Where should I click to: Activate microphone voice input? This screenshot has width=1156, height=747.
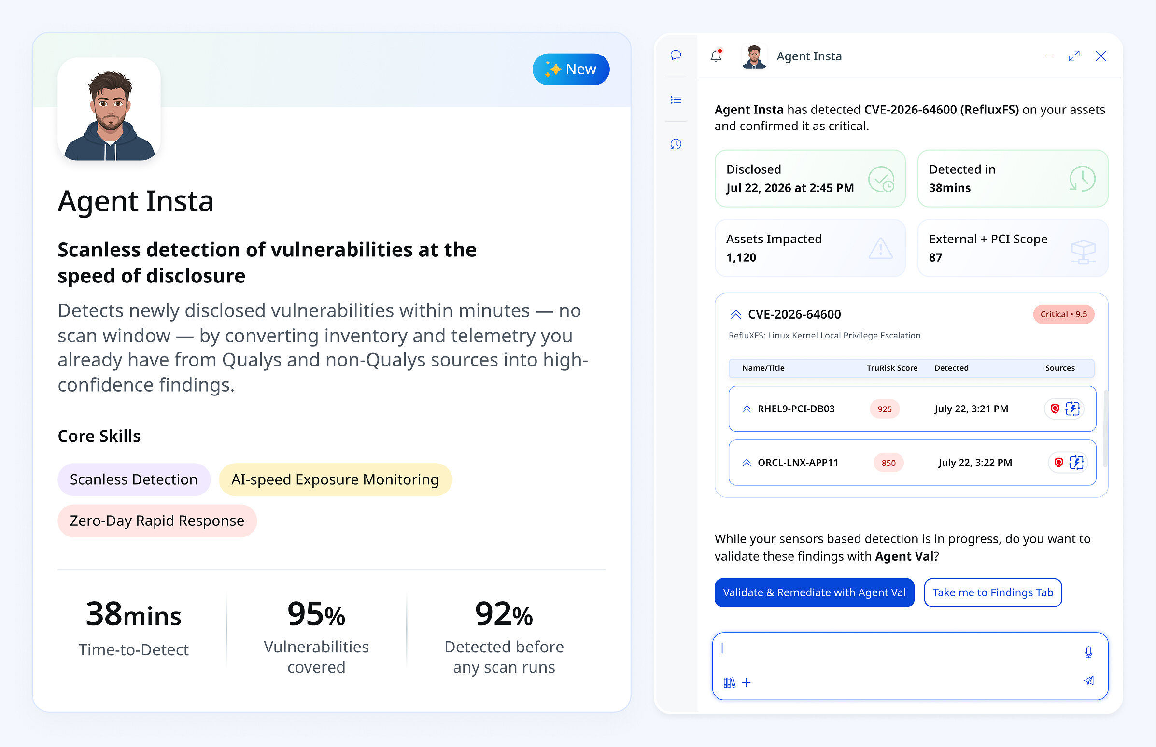[x=1088, y=652]
